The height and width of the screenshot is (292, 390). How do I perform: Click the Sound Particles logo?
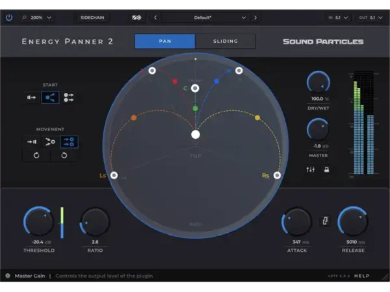[323, 42]
